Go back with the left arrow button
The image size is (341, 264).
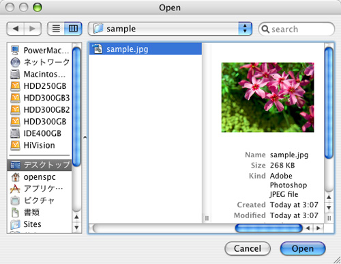(16, 29)
